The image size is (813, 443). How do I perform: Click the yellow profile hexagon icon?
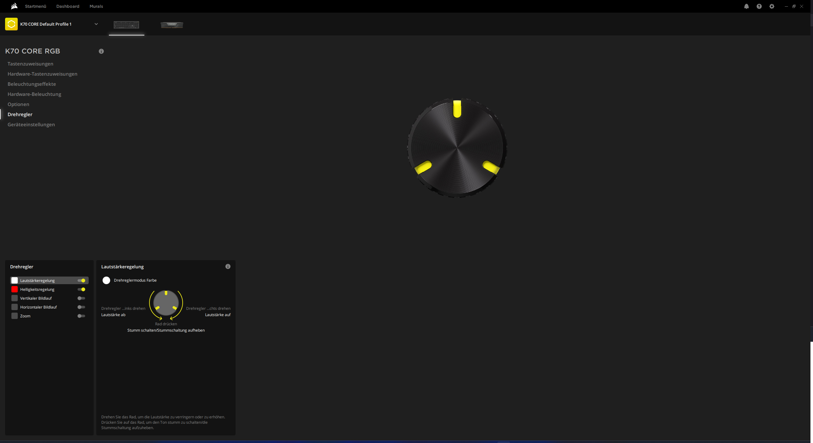(x=11, y=24)
